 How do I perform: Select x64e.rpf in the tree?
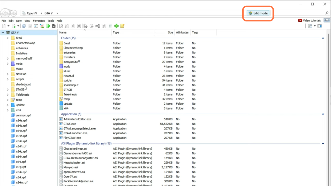click(x=21, y=141)
